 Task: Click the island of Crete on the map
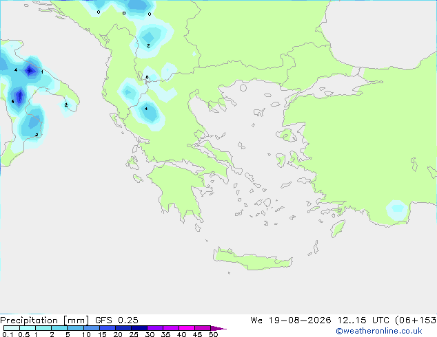click(x=252, y=259)
